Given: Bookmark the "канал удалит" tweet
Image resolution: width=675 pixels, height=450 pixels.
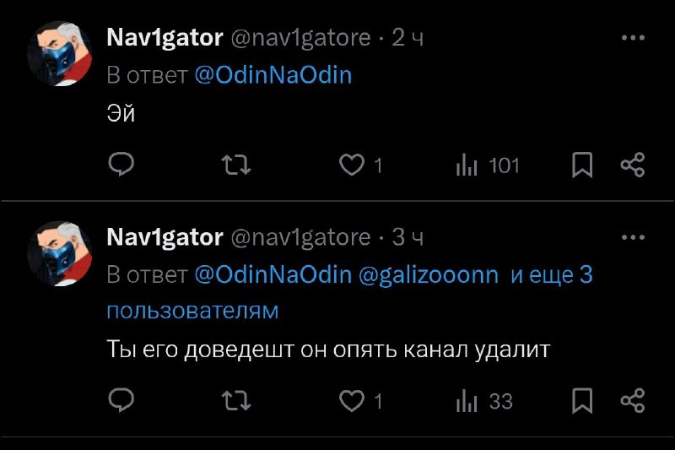Looking at the screenshot, I should (x=582, y=400).
